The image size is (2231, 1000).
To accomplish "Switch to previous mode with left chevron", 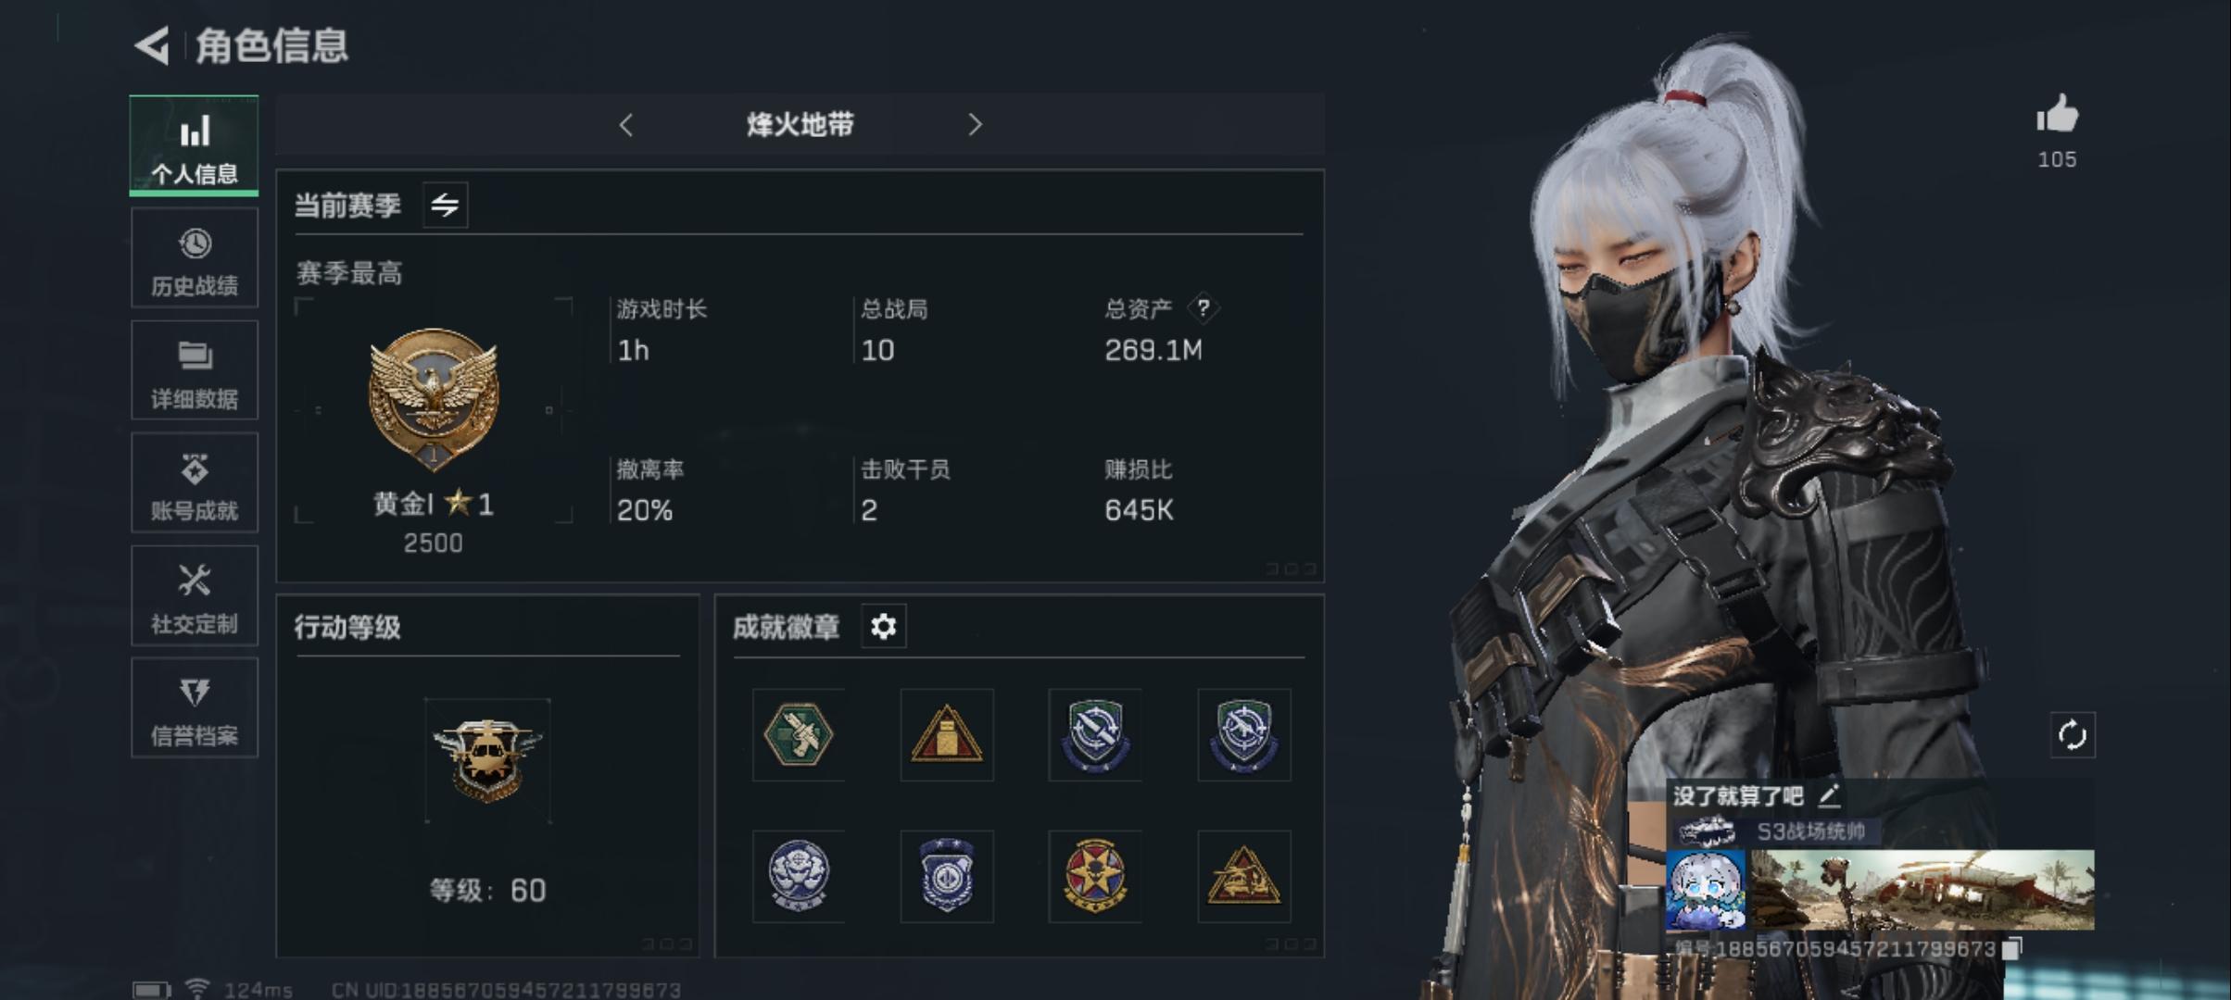I will coord(626,125).
